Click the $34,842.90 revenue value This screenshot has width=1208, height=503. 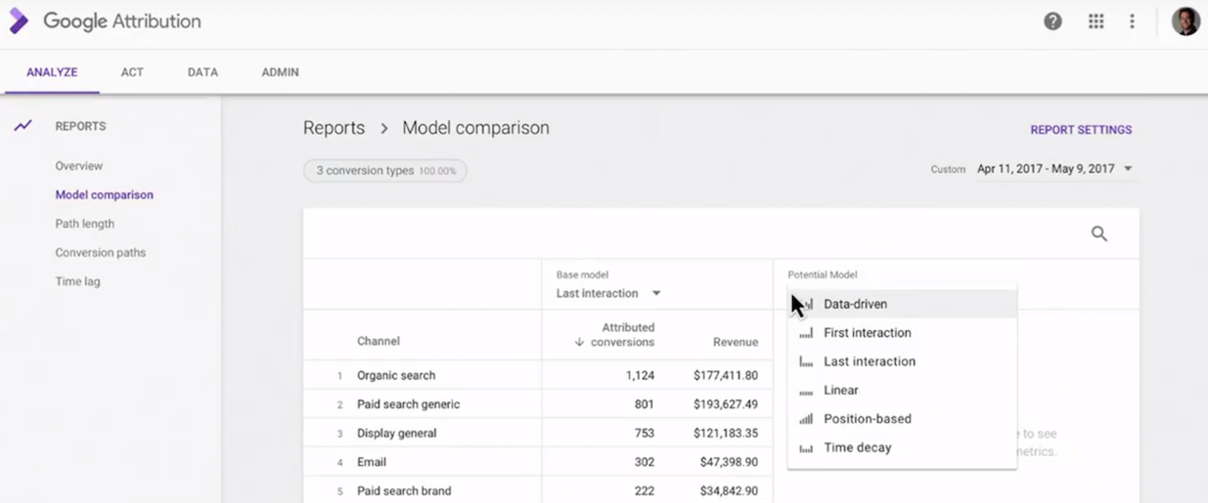click(x=730, y=491)
